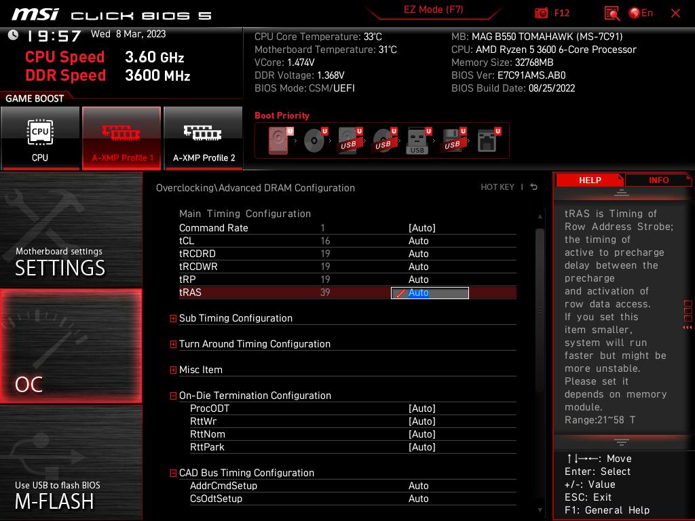Expand the Misc Item section
Image resolution: width=695 pixels, height=521 pixels.
(173, 370)
